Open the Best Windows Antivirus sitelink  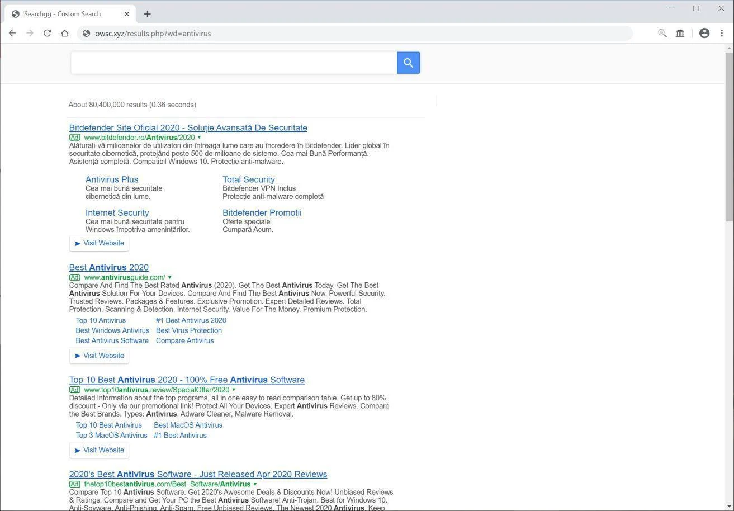coord(112,331)
